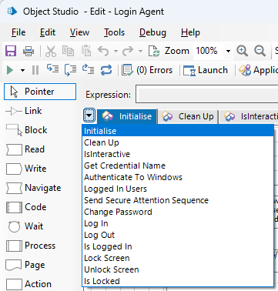The image size is (278, 291).
Task: Choose Clean Up in the page list
Action: coord(178,142)
